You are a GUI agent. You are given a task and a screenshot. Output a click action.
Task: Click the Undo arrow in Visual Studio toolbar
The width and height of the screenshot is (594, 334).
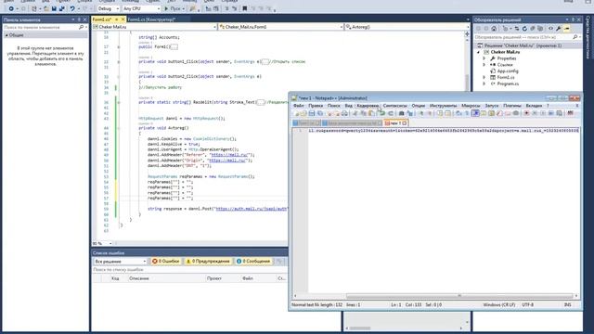pyautogui.click(x=72, y=8)
